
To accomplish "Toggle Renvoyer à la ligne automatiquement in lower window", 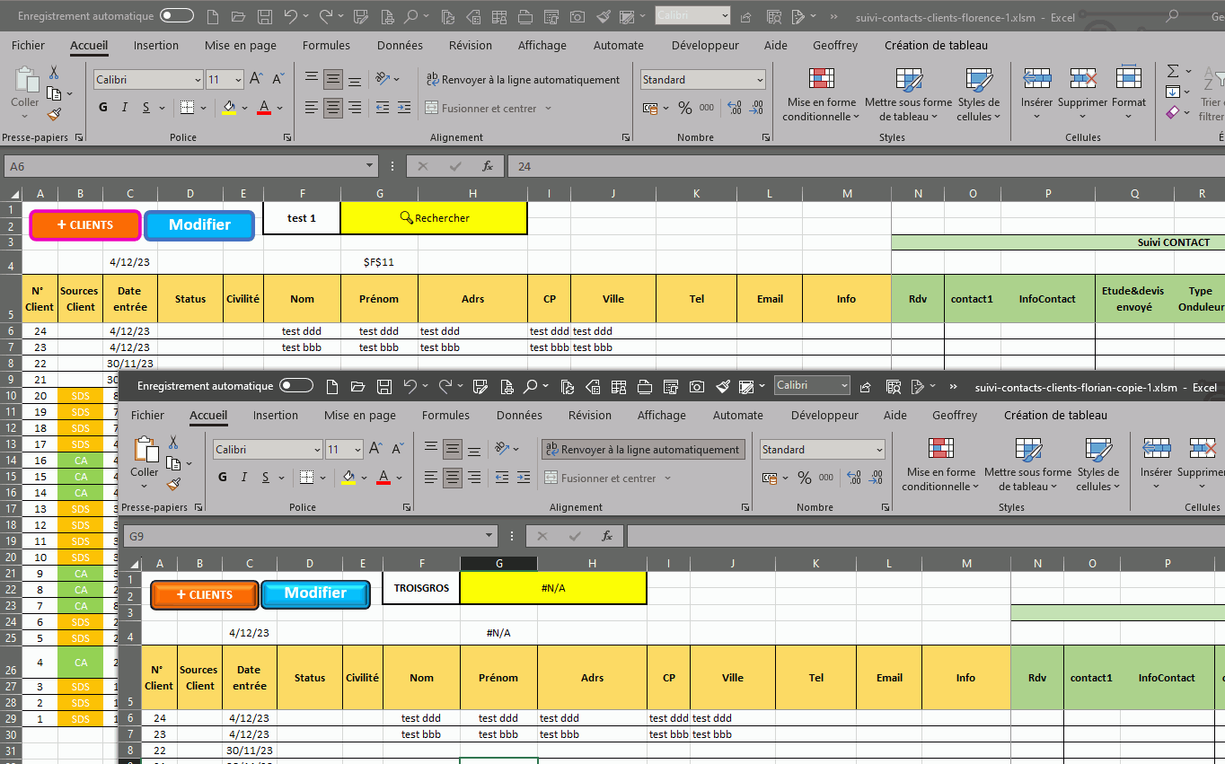I will click(643, 450).
